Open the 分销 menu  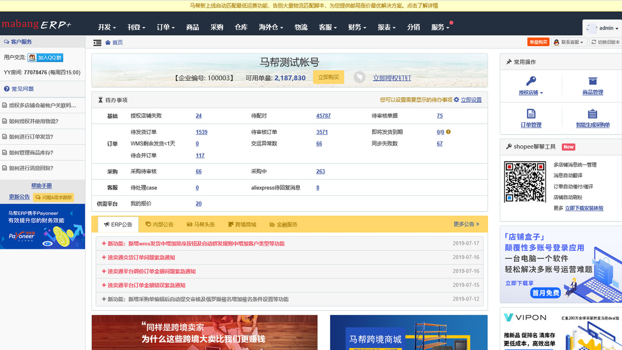click(414, 27)
